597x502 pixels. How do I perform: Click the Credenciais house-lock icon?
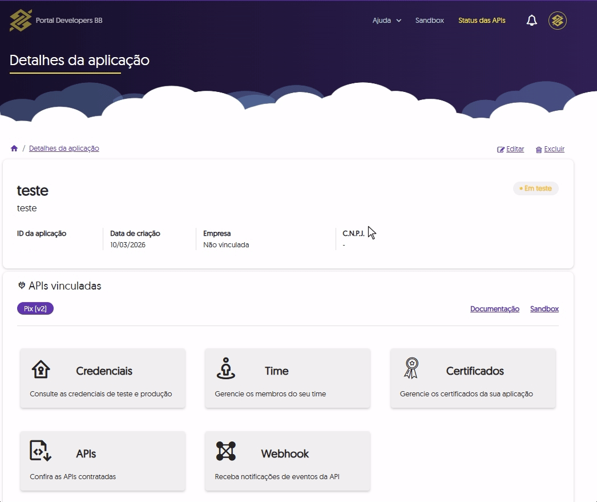pos(41,370)
